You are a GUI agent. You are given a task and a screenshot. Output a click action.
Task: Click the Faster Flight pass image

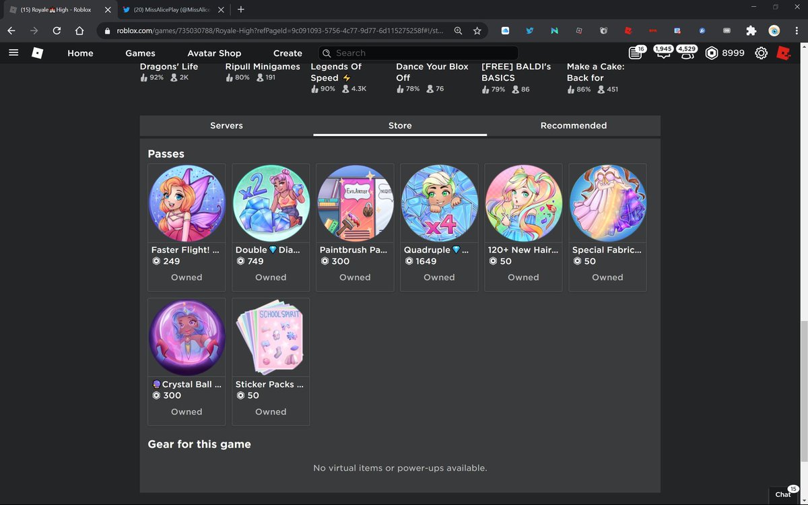pos(187,203)
